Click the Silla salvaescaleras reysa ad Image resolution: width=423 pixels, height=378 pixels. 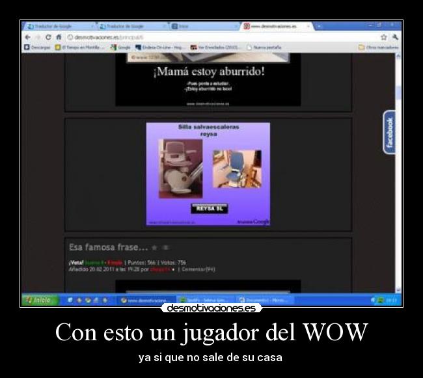click(x=208, y=174)
